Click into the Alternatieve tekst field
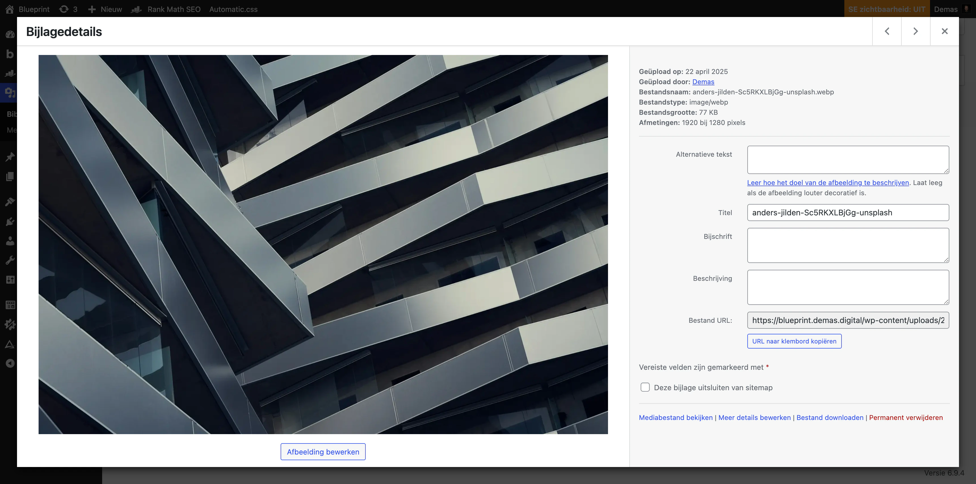This screenshot has height=484, width=976. pos(847,160)
